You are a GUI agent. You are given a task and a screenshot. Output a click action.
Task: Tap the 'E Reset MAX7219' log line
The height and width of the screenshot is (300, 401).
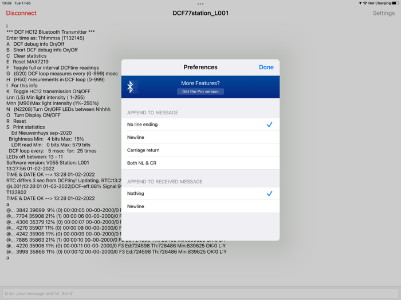pyautogui.click(x=27, y=62)
